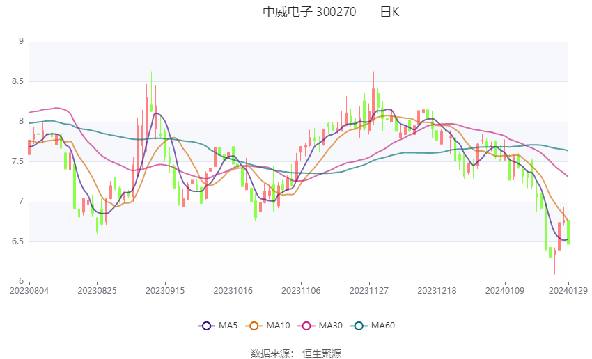Click the 20240109 date axis label
This screenshot has height=359, width=592.
pyautogui.click(x=505, y=291)
